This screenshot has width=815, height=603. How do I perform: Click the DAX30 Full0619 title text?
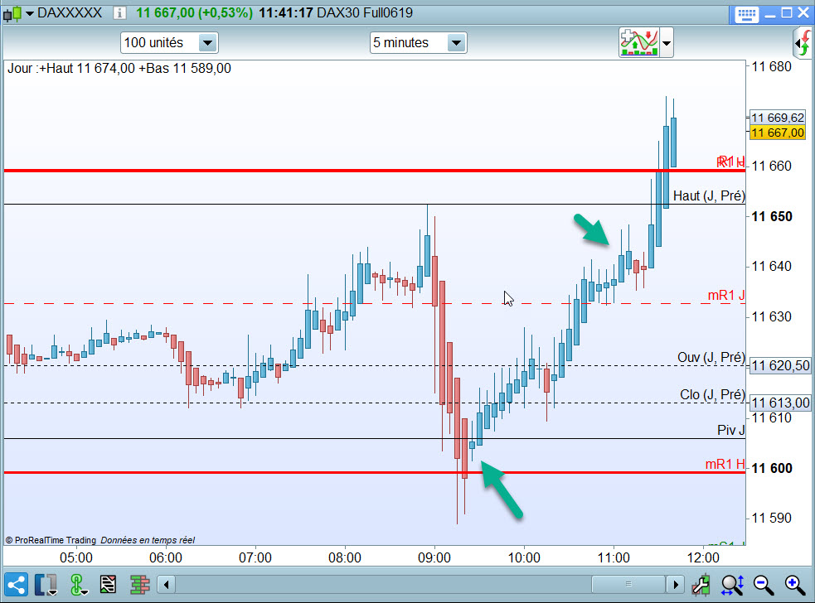pyautogui.click(x=364, y=12)
